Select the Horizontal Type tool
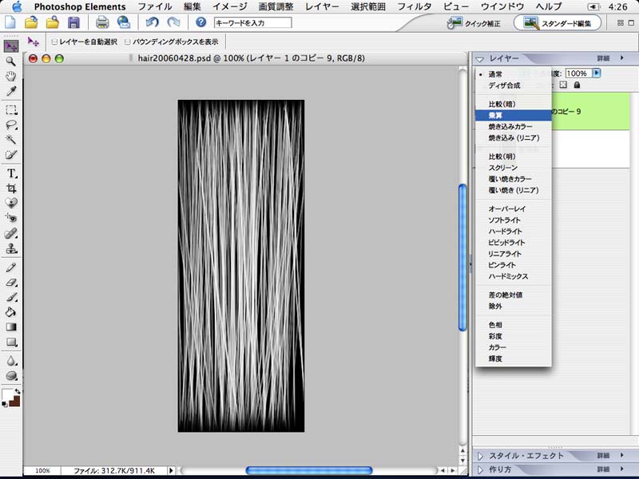Screen dimensions: 639x479 [11, 172]
